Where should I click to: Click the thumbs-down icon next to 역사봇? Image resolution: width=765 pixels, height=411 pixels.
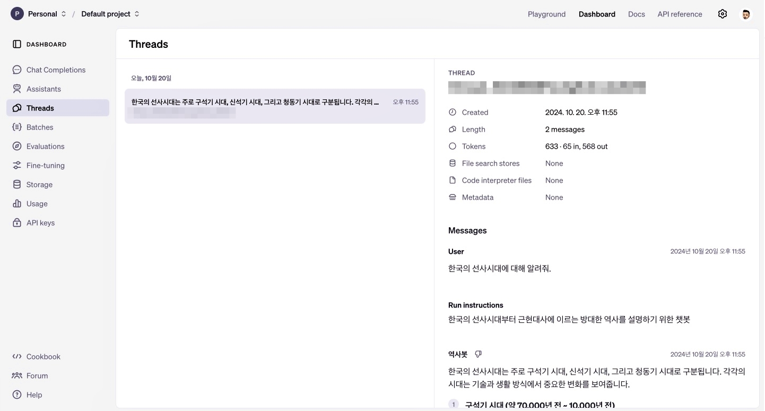[x=478, y=354]
